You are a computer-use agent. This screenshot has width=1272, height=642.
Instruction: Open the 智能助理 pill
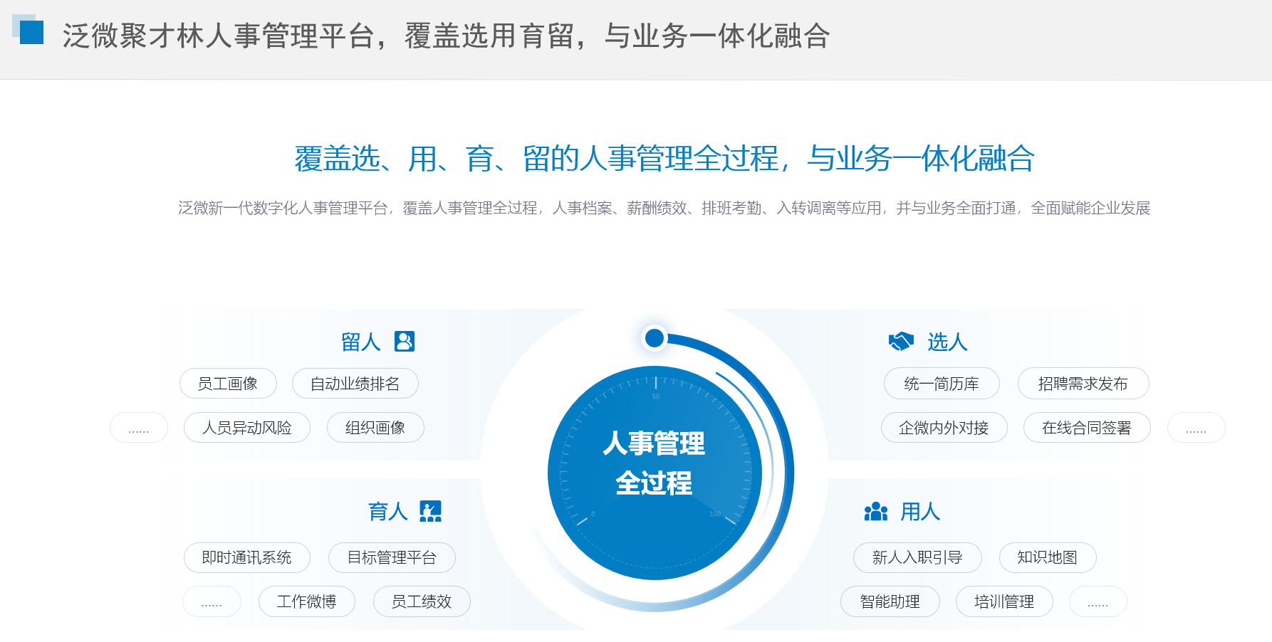point(890,601)
